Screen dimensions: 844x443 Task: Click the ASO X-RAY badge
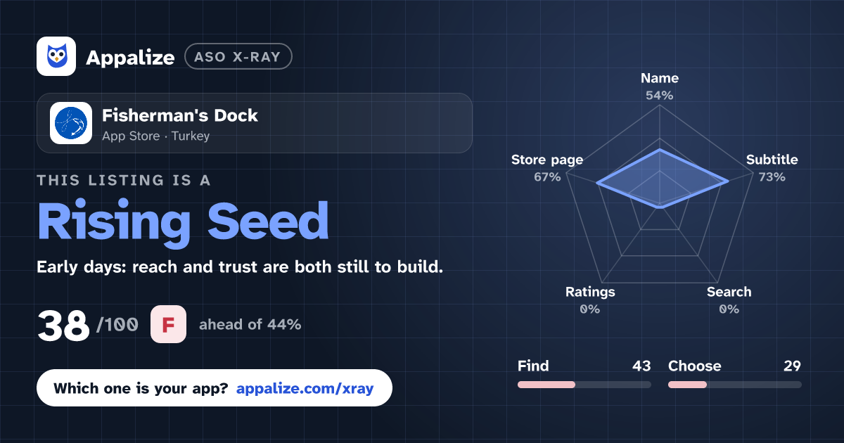(238, 57)
